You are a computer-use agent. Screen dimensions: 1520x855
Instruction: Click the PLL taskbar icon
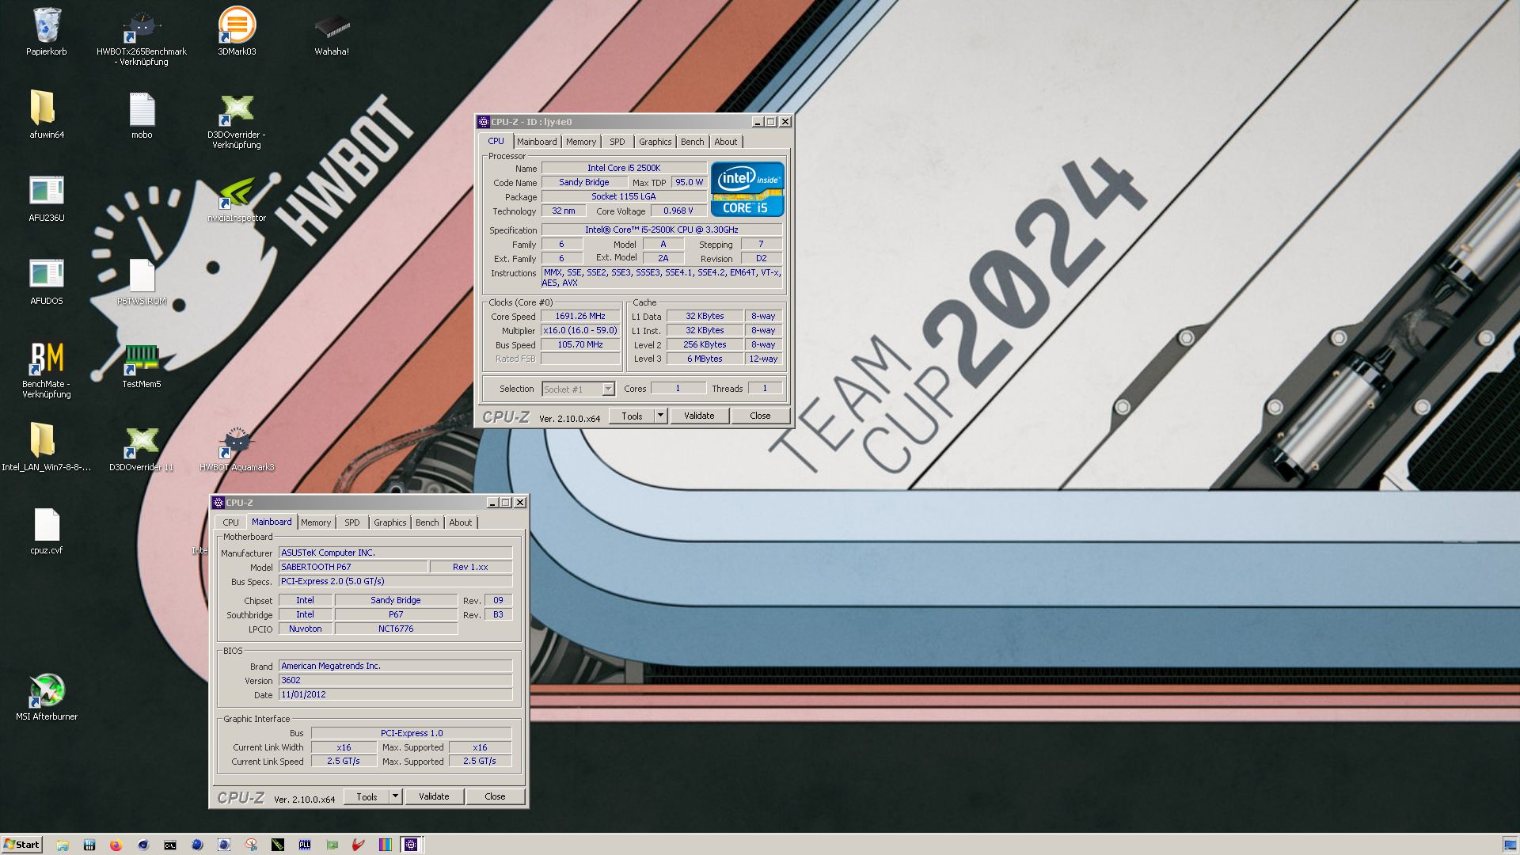[x=305, y=845]
